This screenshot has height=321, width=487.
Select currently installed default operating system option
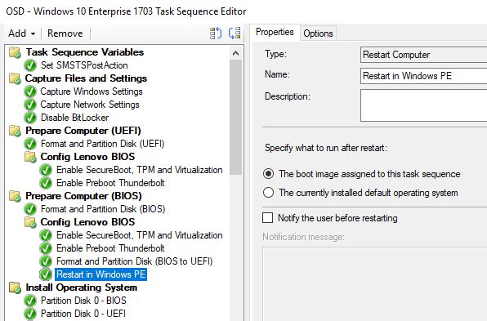pos(360,193)
